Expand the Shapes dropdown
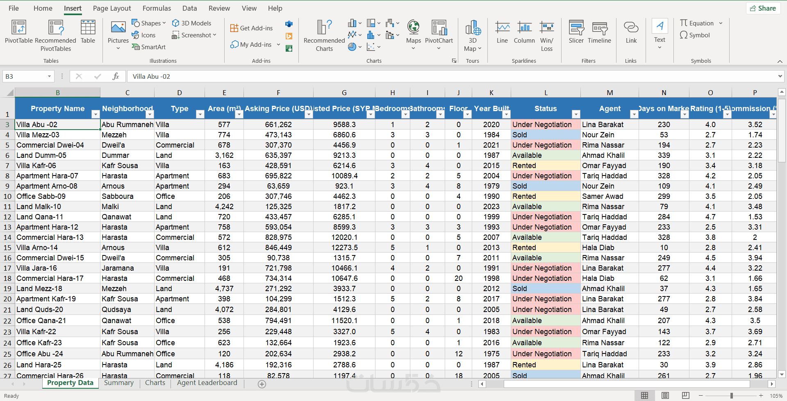The width and height of the screenshot is (787, 401). click(x=149, y=23)
